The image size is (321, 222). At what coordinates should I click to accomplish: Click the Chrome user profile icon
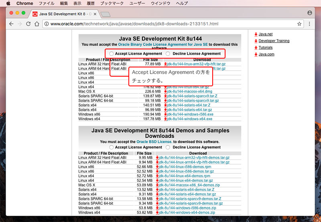click(310, 13)
